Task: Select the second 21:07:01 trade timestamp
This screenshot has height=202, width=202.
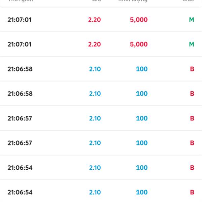Action: (x=20, y=44)
